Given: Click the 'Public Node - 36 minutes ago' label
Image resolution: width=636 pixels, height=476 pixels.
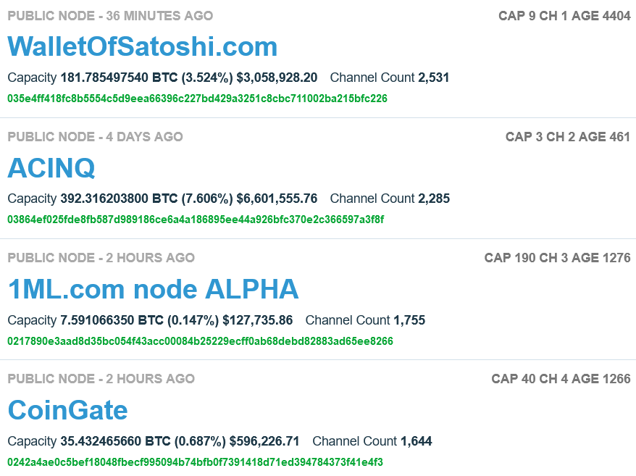Looking at the screenshot, I should 110,16.
